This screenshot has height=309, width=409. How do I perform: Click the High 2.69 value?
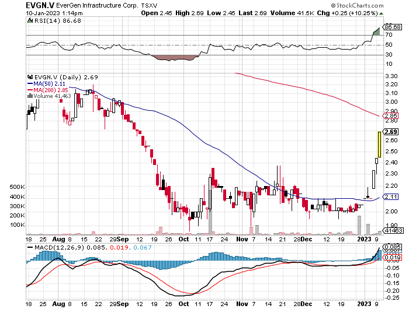(189, 13)
